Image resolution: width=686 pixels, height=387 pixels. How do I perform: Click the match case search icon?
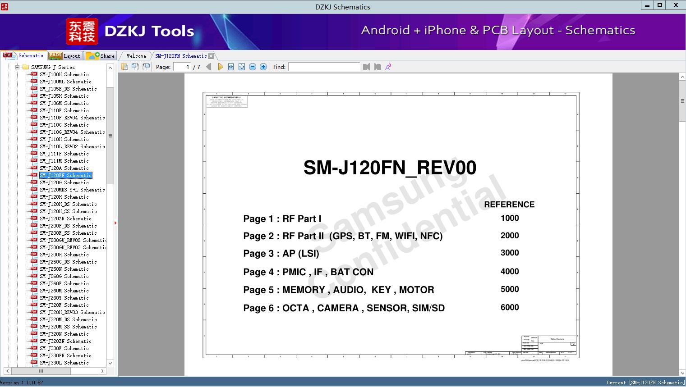[x=388, y=67]
